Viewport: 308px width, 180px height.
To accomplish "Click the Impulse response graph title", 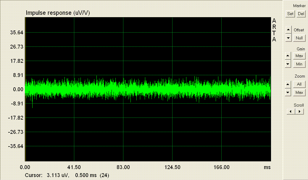I will (x=58, y=13).
